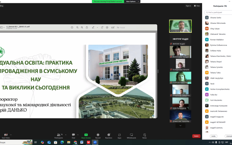Click the Zoom icon in the taskbar

point(95,142)
